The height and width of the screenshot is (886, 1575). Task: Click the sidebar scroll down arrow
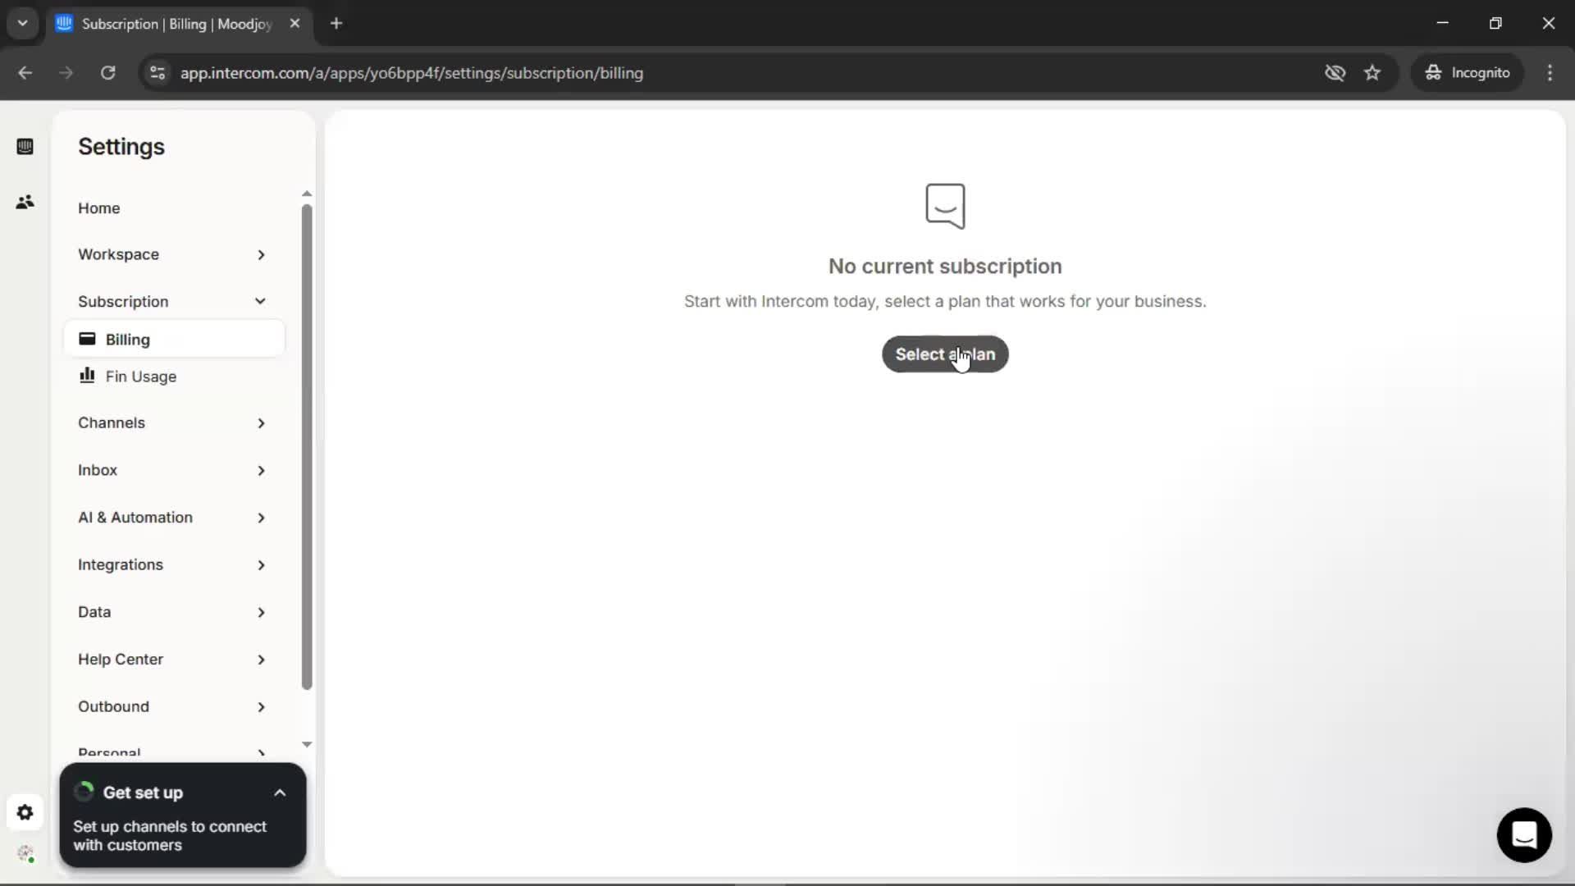pos(307,744)
